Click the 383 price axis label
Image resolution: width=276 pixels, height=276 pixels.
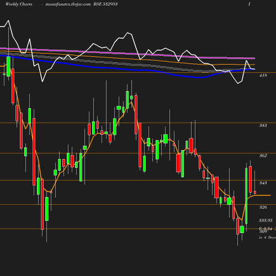(263, 125)
